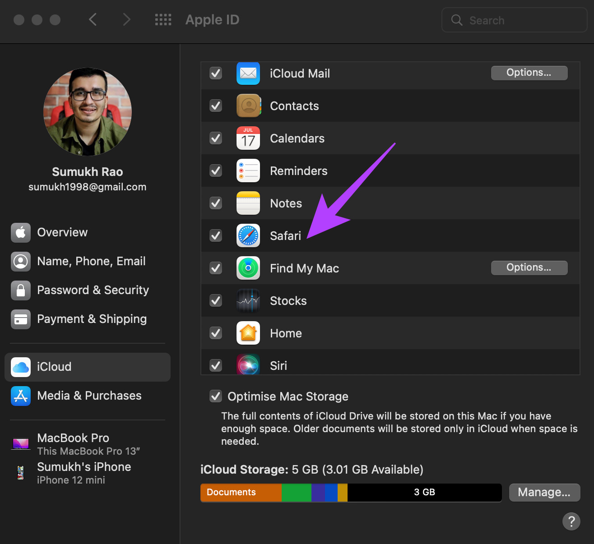
Task: Open the show-all preferences grid icon
Action: point(163,19)
